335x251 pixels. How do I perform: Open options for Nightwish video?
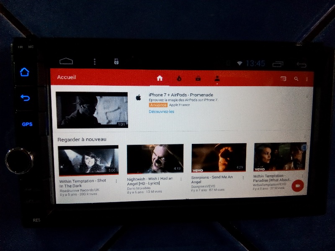[181, 179]
